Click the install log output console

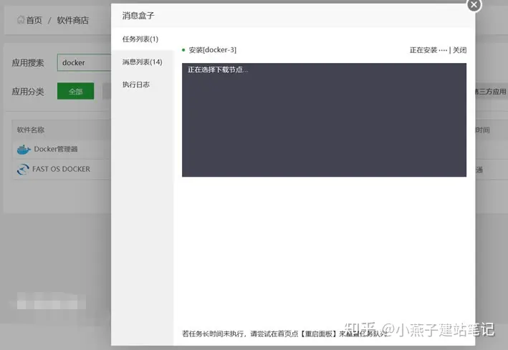coord(324,120)
